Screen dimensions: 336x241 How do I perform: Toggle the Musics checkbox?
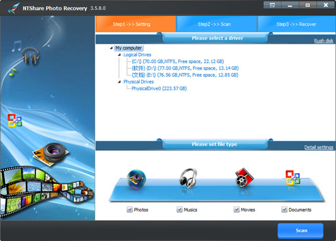point(180,210)
